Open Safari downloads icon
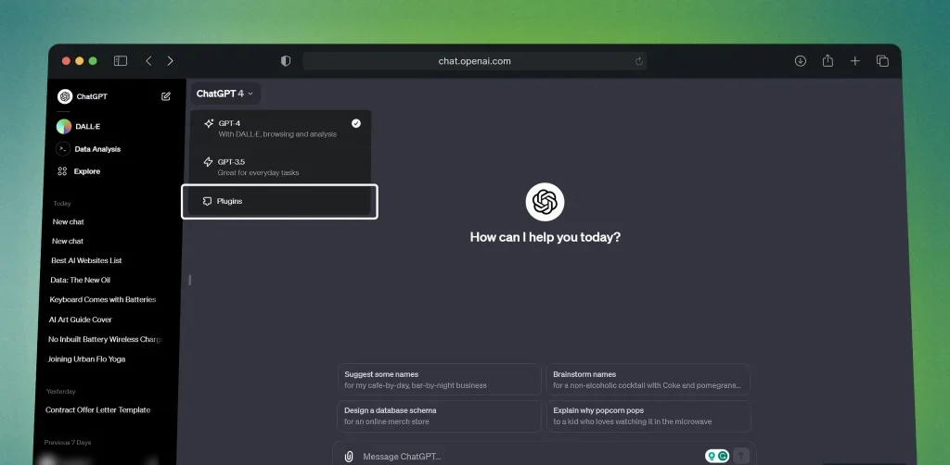The height and width of the screenshot is (465, 950). click(x=801, y=61)
